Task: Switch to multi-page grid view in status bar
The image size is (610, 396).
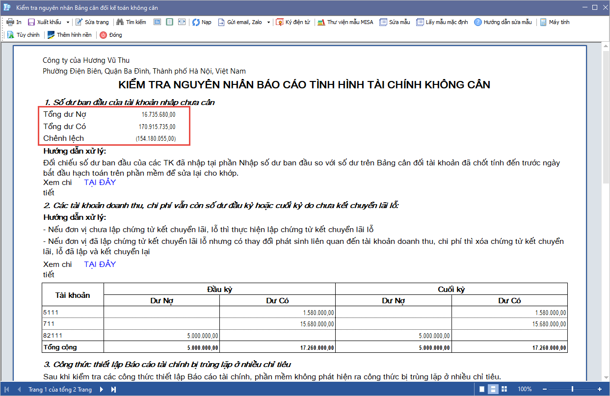Action: (504, 389)
